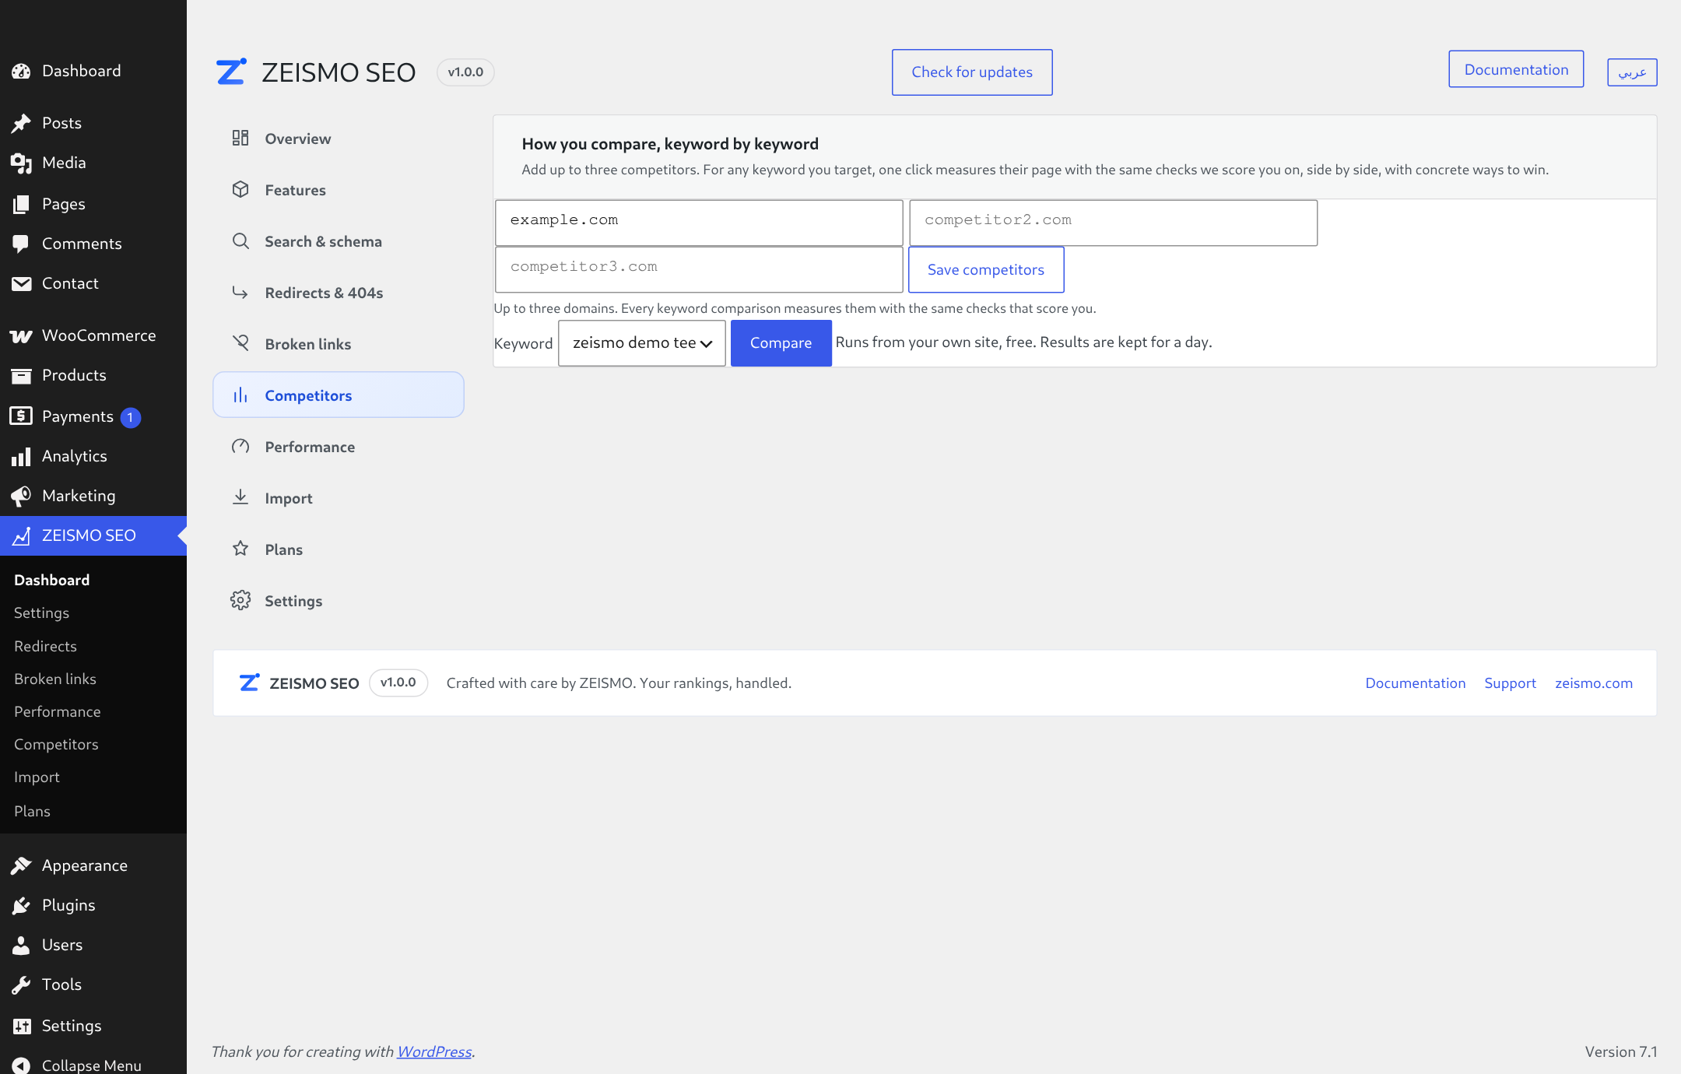Click the Pages stacked-sheets icon
The width and height of the screenshot is (1681, 1074).
pyautogui.click(x=21, y=204)
